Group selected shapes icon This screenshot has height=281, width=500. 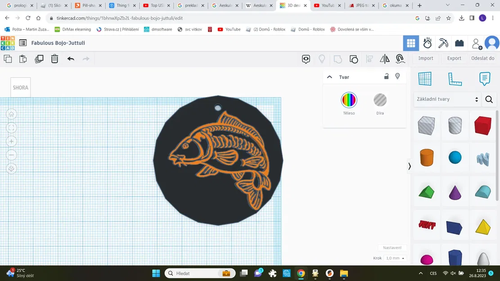pyautogui.click(x=338, y=59)
